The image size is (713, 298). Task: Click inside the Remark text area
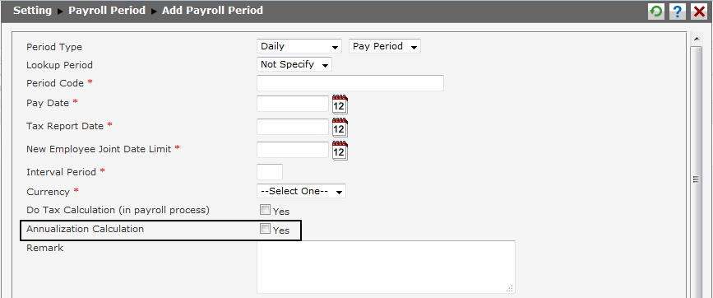[386, 267]
